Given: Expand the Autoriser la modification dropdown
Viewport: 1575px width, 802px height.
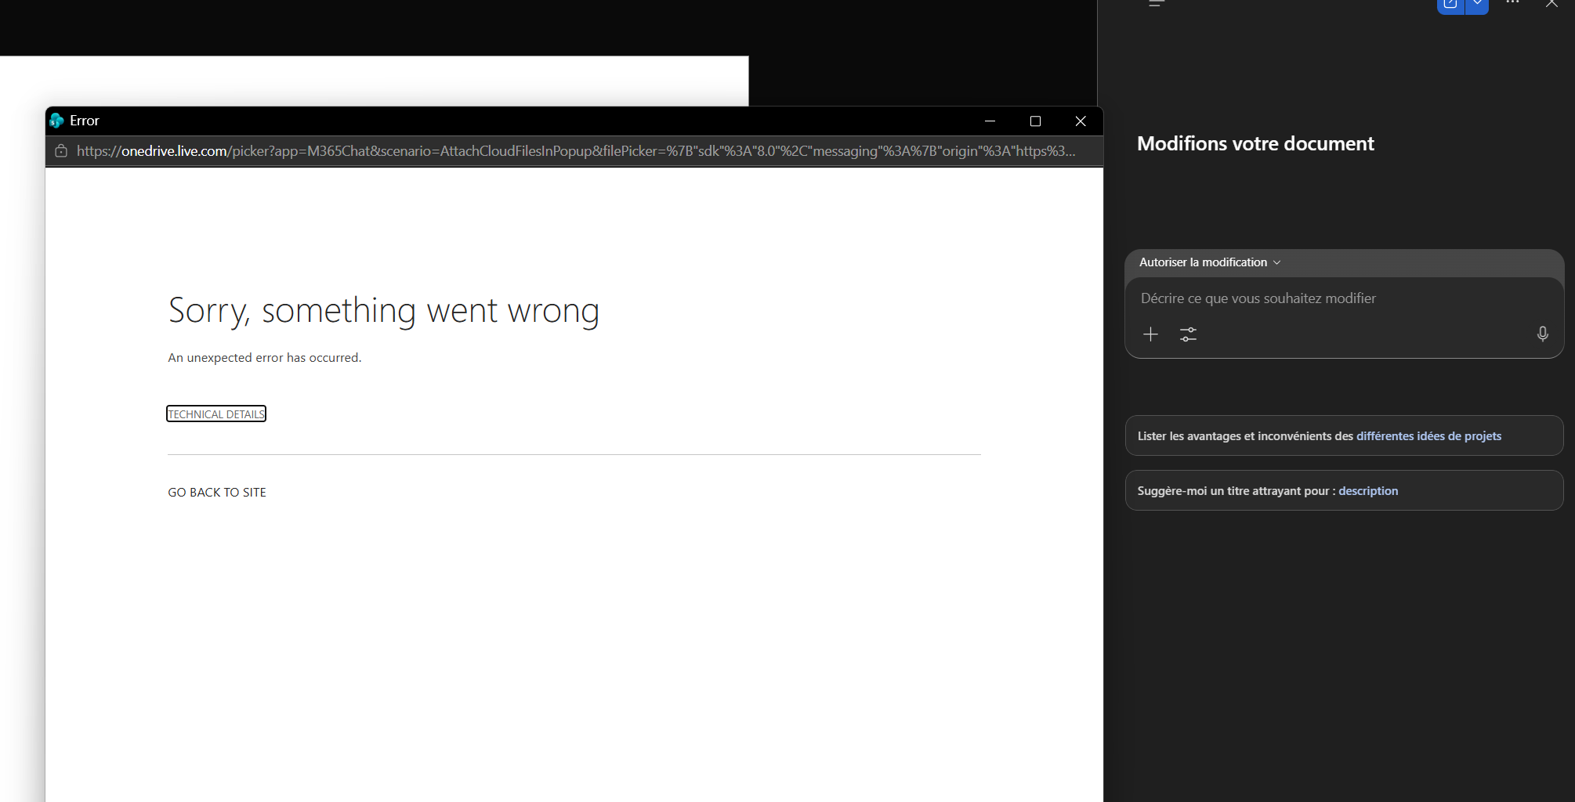Looking at the screenshot, I should 1210,262.
